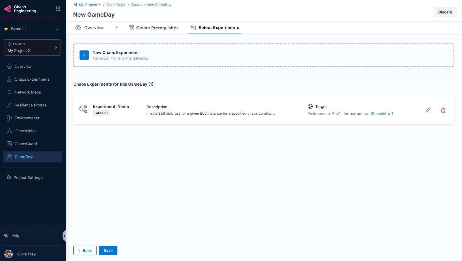
Task: Open Chaos Experiments in the sidebar
Action: (32, 79)
